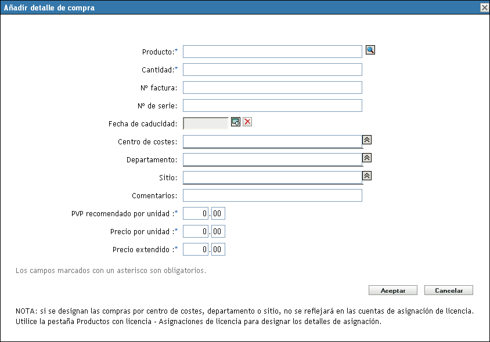The width and height of the screenshot is (490, 342).
Task: Click the Comentarios text field
Action: point(272,195)
